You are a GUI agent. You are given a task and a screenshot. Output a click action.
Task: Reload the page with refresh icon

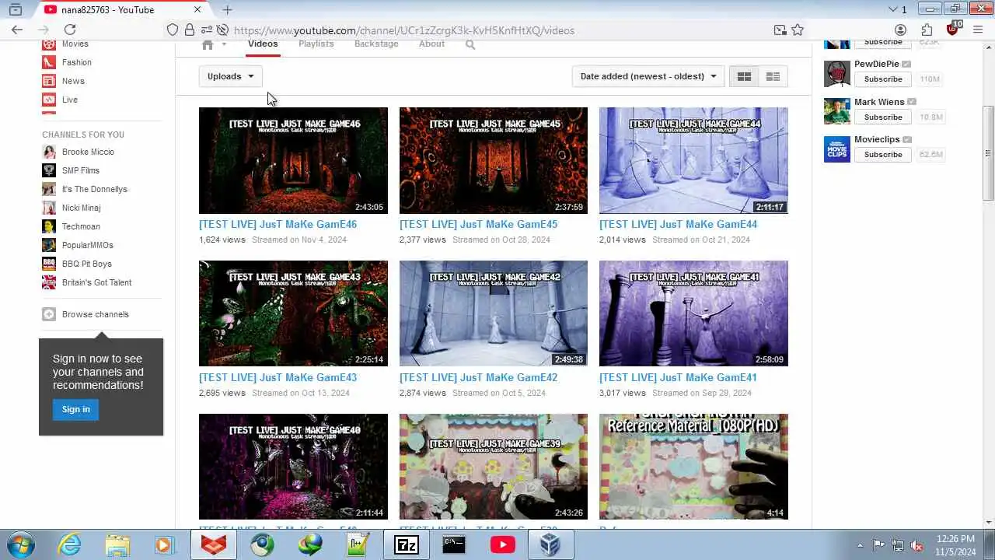69,30
